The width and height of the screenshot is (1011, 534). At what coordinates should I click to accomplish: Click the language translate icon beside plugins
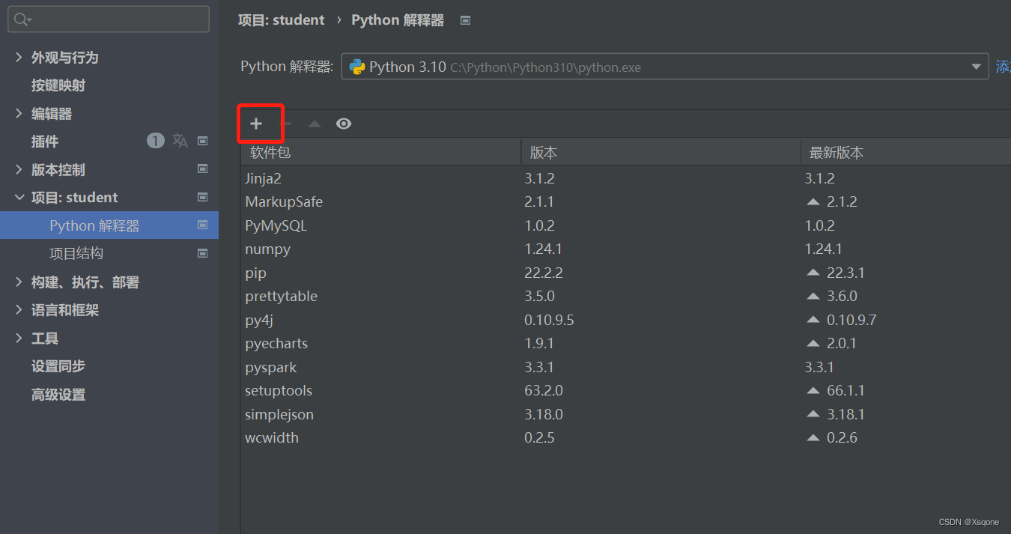180,141
